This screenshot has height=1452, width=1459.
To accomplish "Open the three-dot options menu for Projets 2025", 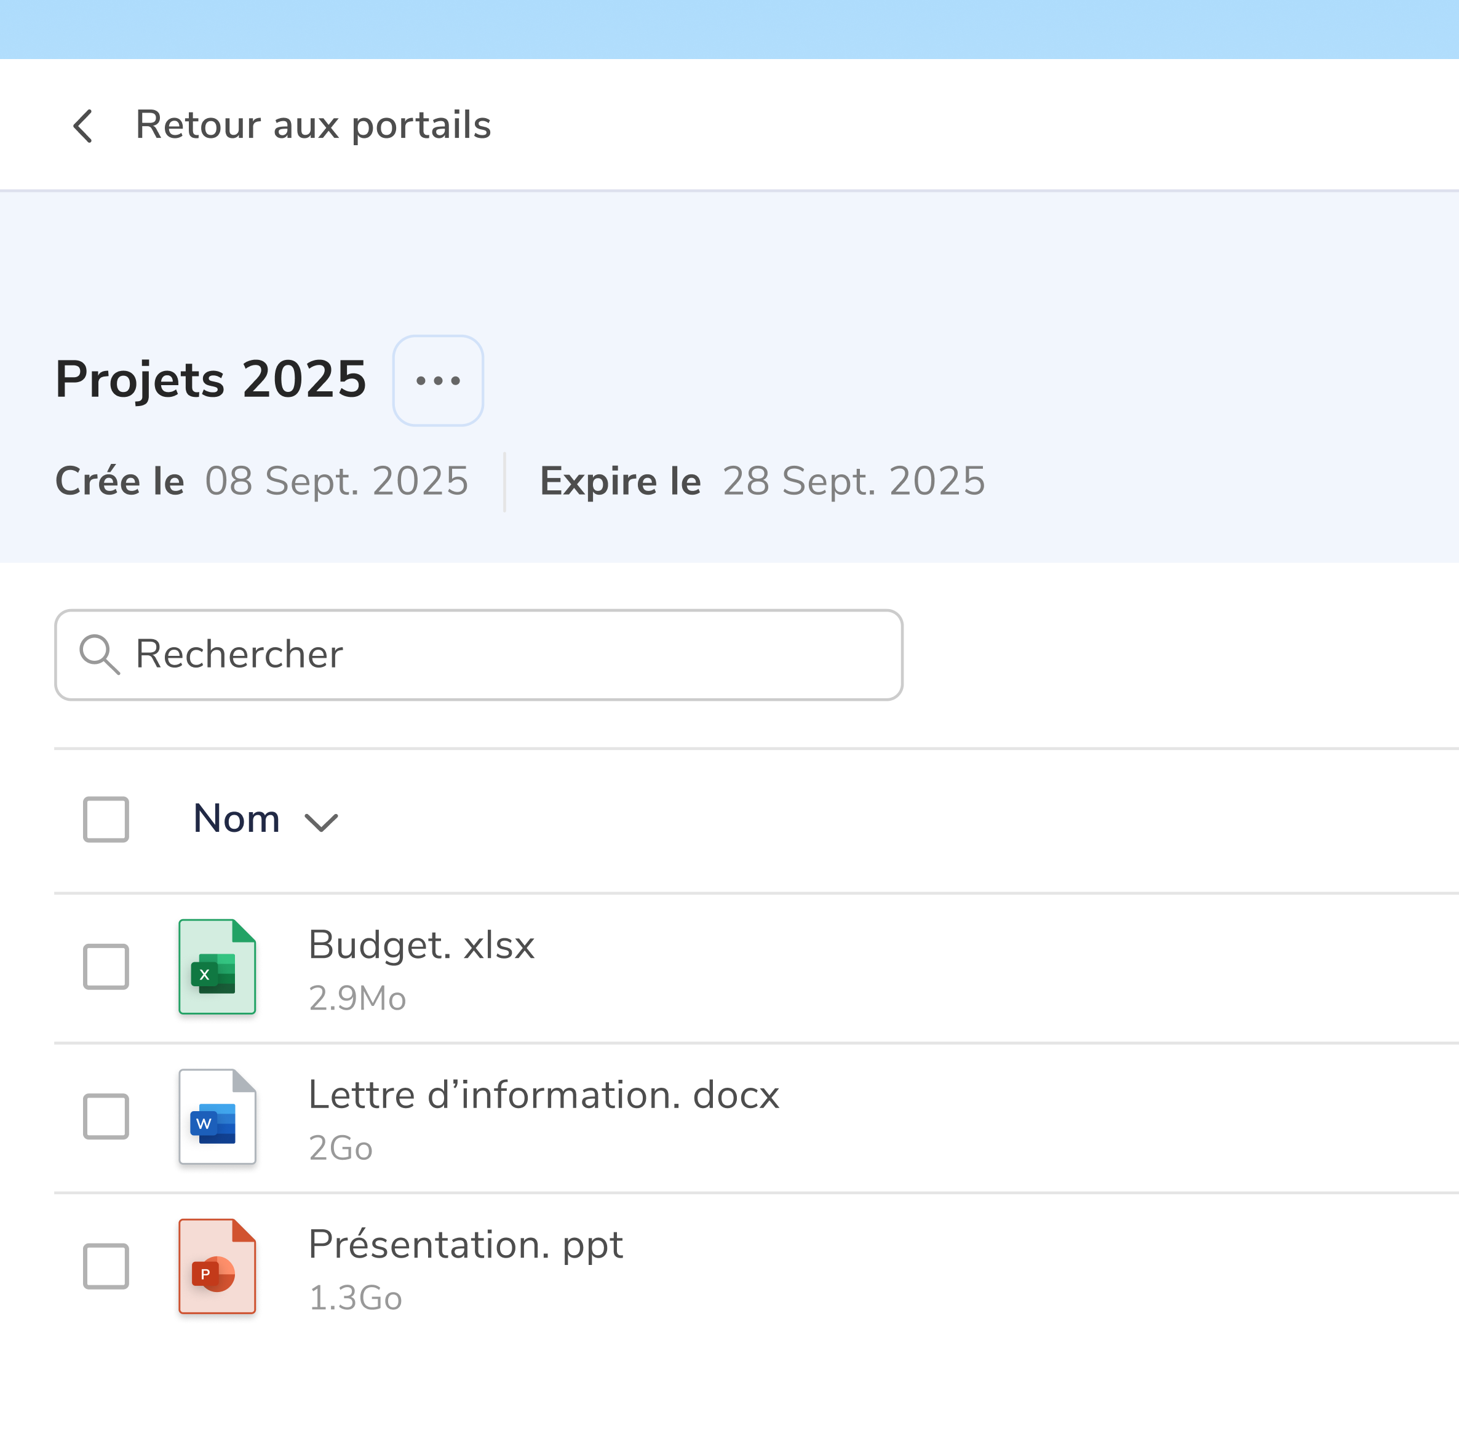I will 438,381.
